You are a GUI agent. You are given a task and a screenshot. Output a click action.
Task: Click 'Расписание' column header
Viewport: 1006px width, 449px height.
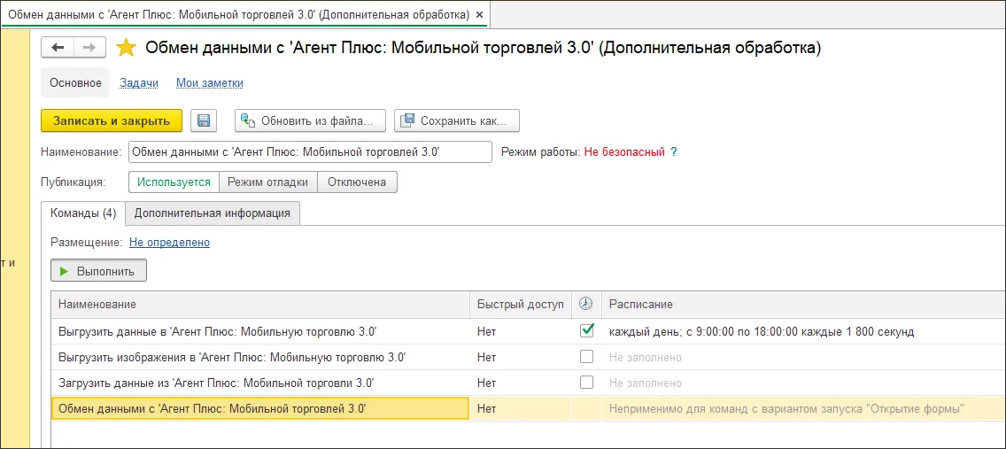point(803,304)
